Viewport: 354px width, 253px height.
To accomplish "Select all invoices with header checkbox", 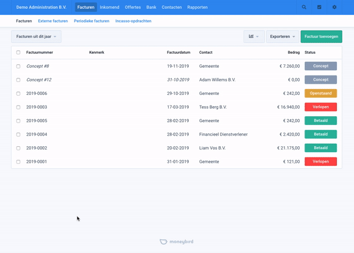I will click(18, 52).
